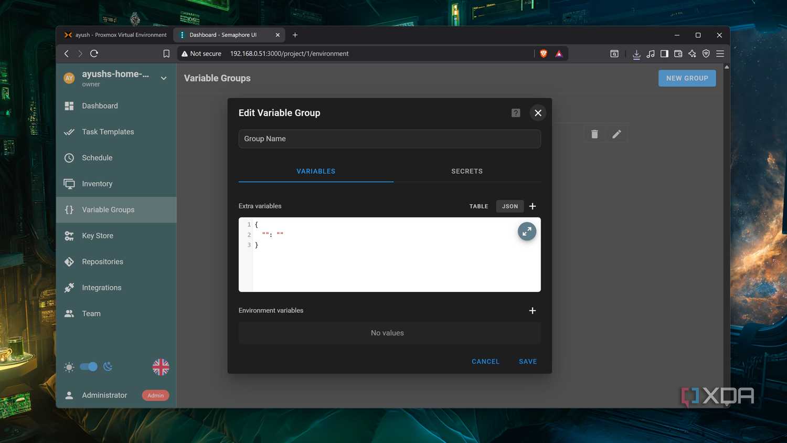The width and height of the screenshot is (787, 443).
Task: Go back in browser history
Action: point(67,54)
